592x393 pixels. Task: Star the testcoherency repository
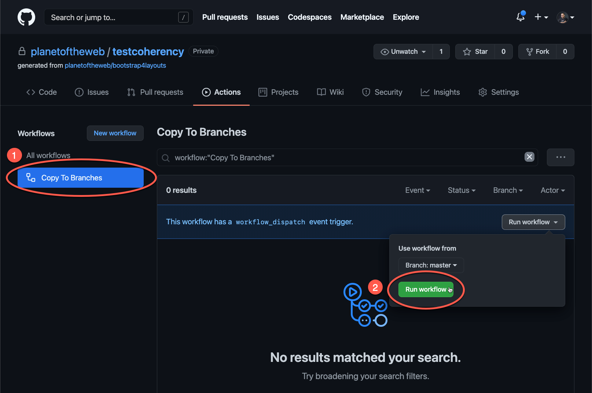[475, 52]
